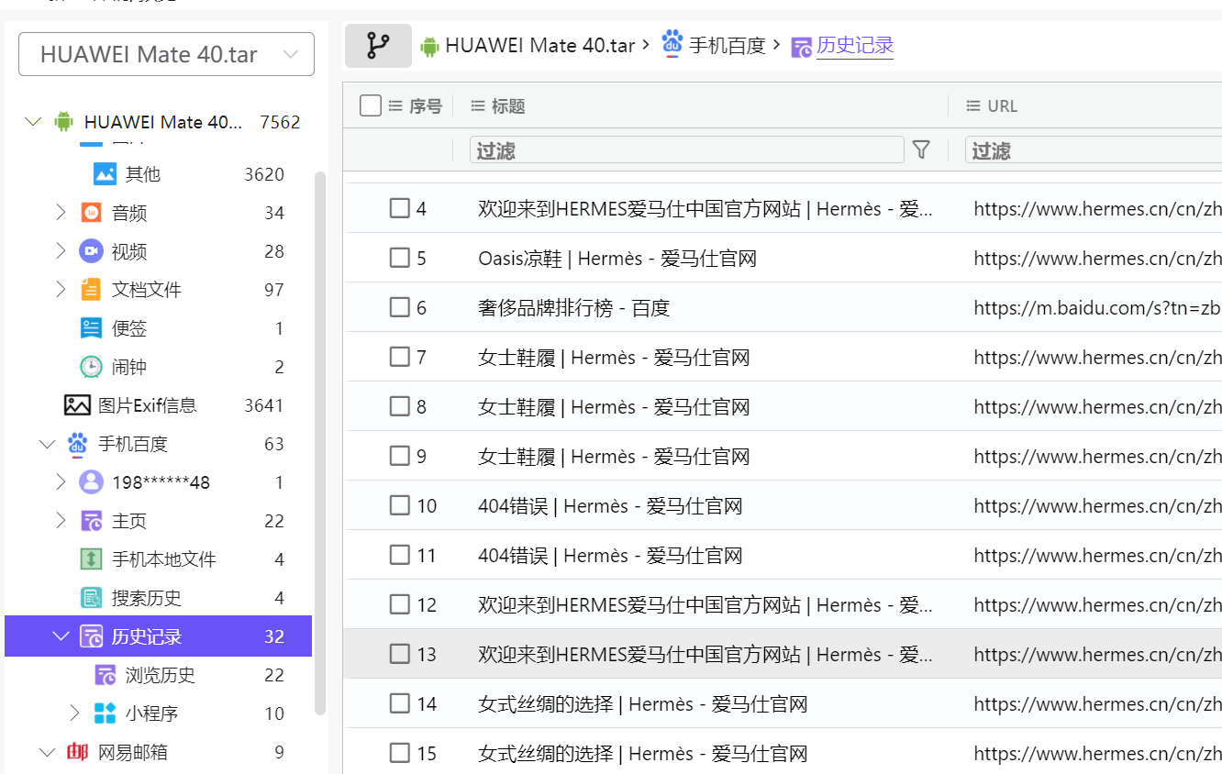Check the select-all checkbox in header
Image resolution: width=1222 pixels, height=774 pixels.
pos(371,106)
